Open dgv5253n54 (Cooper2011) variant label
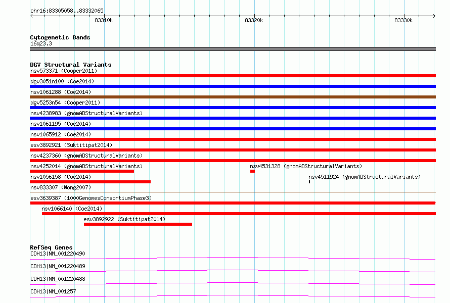The width and height of the screenshot is (450, 303). 65,103
